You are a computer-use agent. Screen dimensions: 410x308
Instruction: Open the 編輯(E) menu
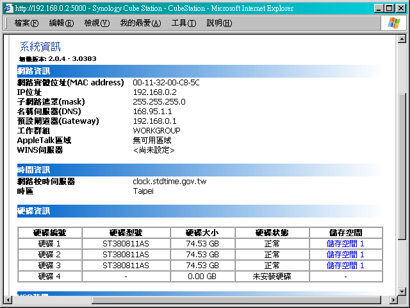[61, 23]
